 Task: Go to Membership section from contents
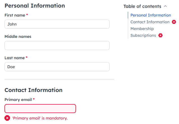[x=142, y=29]
